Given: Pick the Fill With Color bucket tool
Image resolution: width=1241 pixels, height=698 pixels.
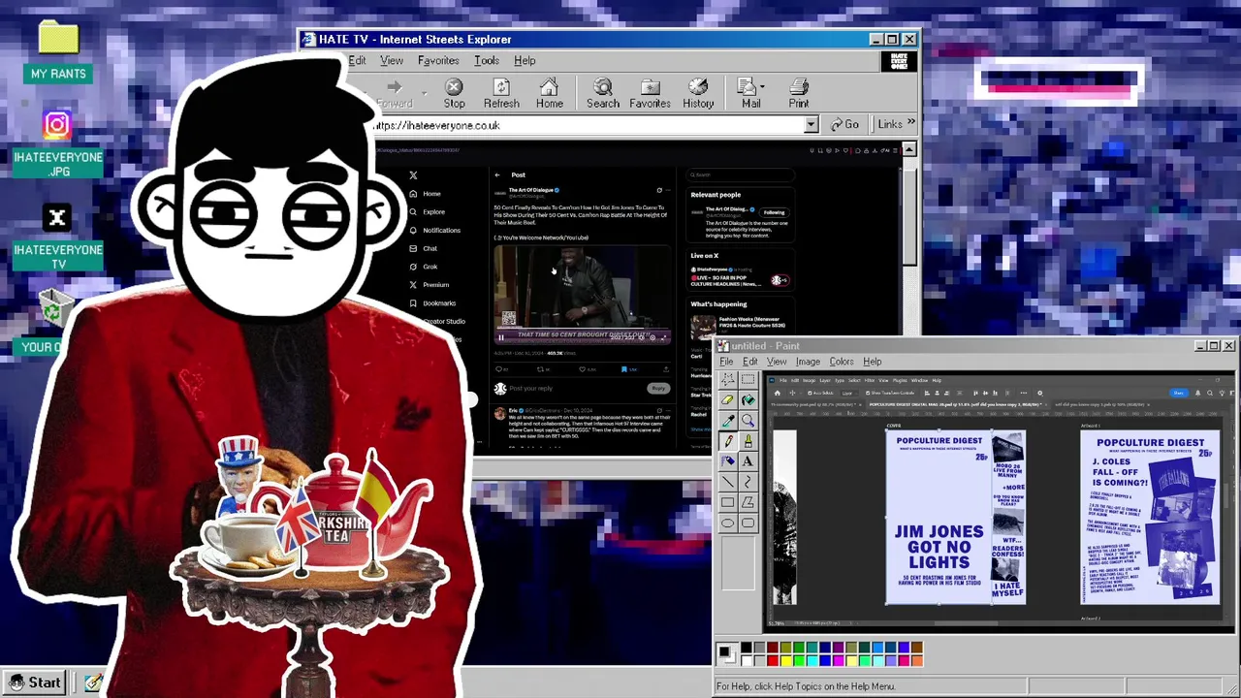Looking at the screenshot, I should 748,399.
